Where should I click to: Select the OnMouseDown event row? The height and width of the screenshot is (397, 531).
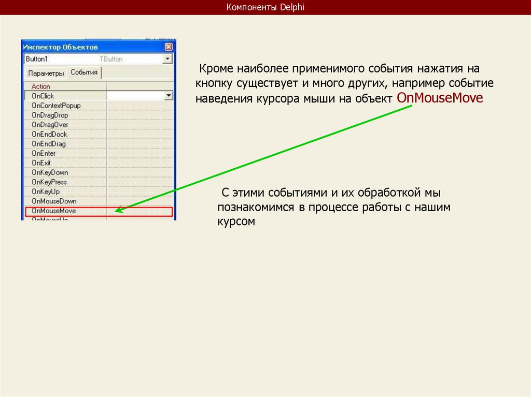99,201
